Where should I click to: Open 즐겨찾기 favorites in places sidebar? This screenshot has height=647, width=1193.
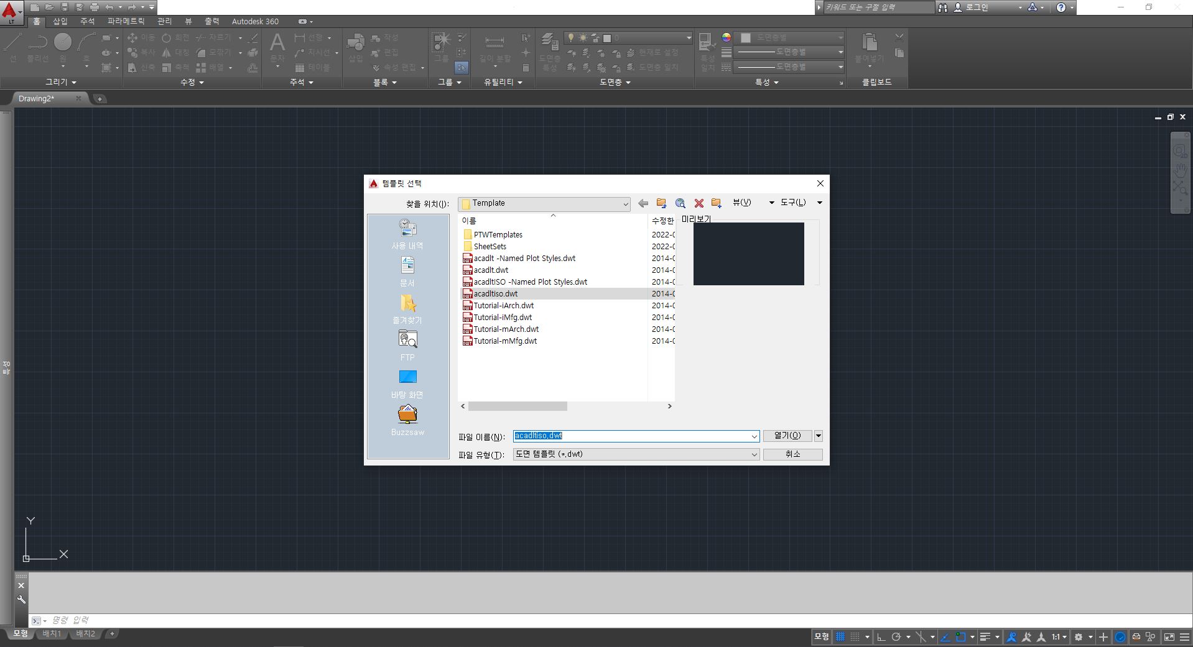pyautogui.click(x=407, y=310)
